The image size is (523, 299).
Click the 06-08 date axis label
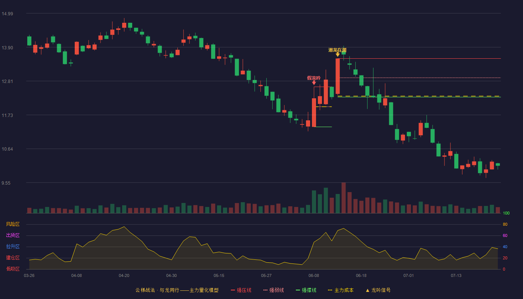pos(314,275)
